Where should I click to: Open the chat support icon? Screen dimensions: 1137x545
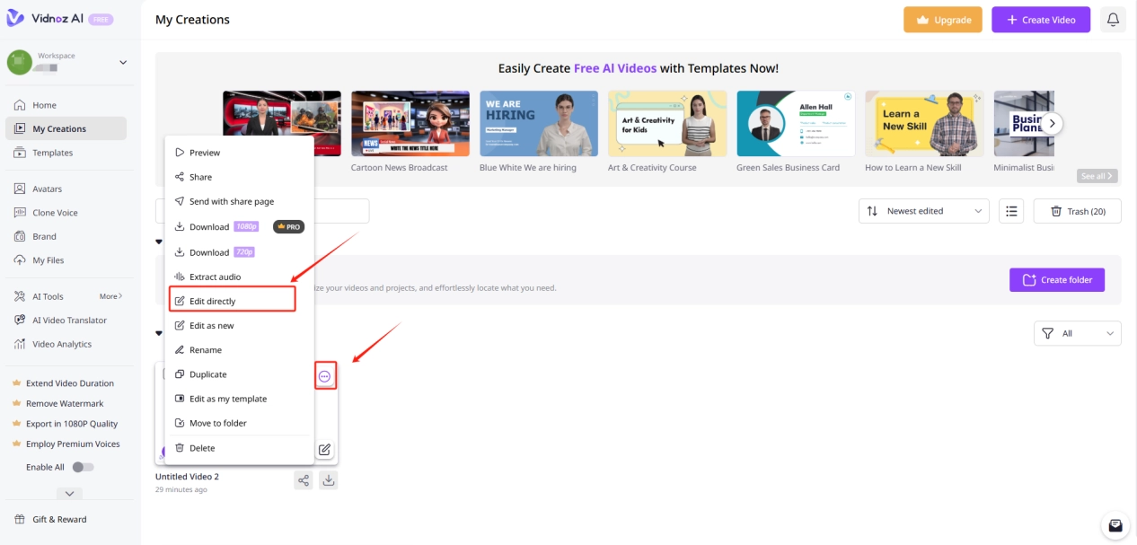(x=1115, y=525)
